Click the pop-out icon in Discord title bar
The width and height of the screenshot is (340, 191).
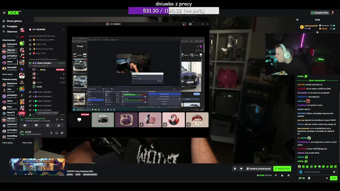pyautogui.click(x=184, y=24)
